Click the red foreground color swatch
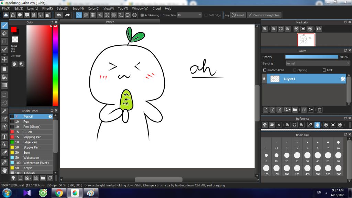The height and width of the screenshot is (198, 352). click(x=14, y=30)
